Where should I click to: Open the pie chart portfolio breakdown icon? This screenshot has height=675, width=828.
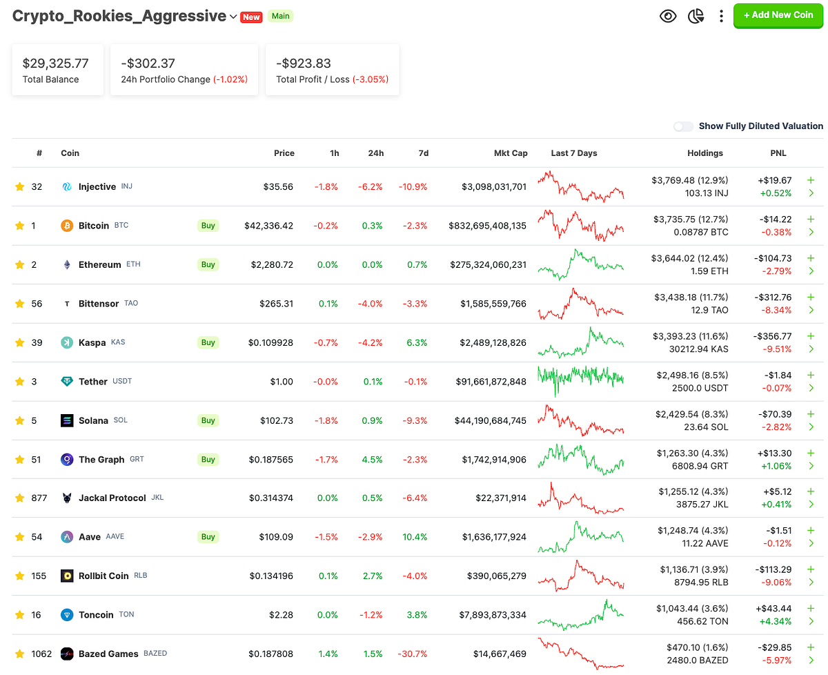pyautogui.click(x=696, y=15)
